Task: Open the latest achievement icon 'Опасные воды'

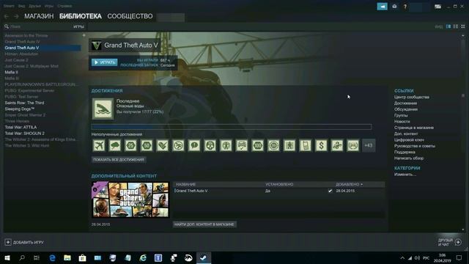Action: click(x=103, y=109)
